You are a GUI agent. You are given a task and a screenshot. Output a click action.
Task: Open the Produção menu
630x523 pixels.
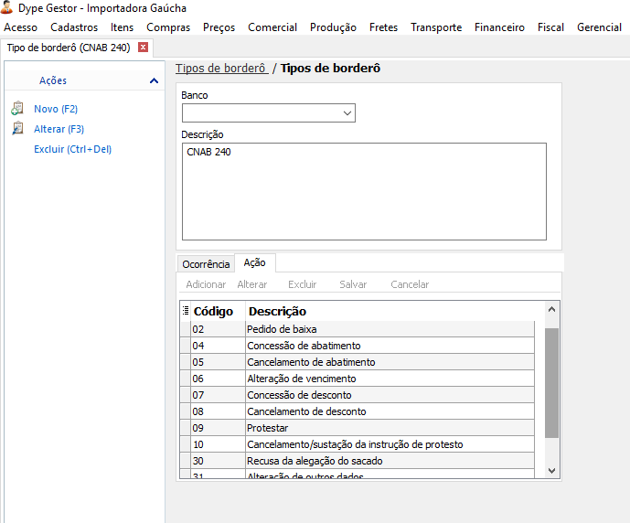point(333,27)
